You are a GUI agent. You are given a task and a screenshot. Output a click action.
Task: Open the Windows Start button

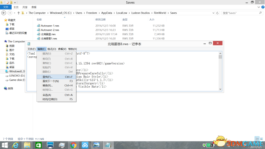[x=5, y=145]
